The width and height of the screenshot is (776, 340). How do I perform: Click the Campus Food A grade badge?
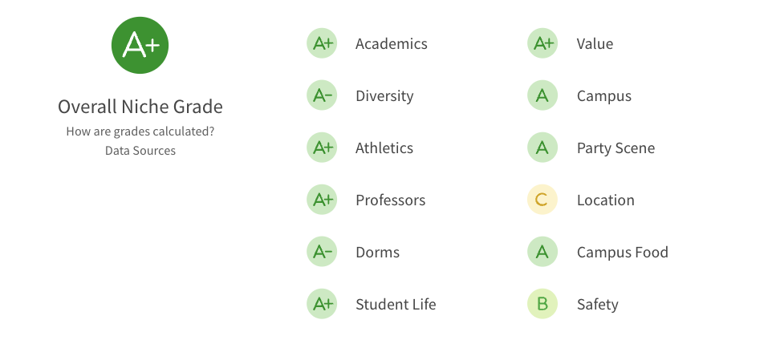[542, 252]
